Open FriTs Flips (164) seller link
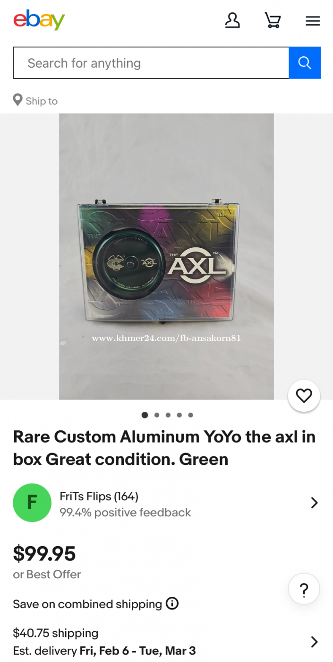This screenshot has height=662, width=333. [99, 496]
